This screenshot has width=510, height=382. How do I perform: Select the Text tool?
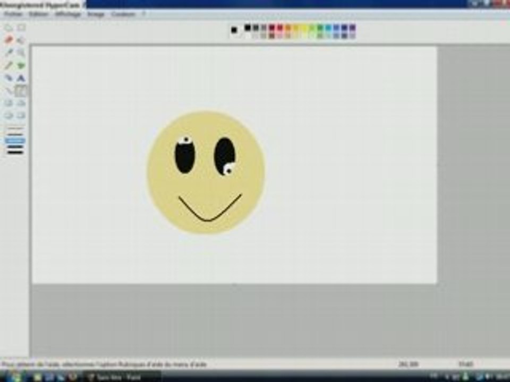[21, 78]
